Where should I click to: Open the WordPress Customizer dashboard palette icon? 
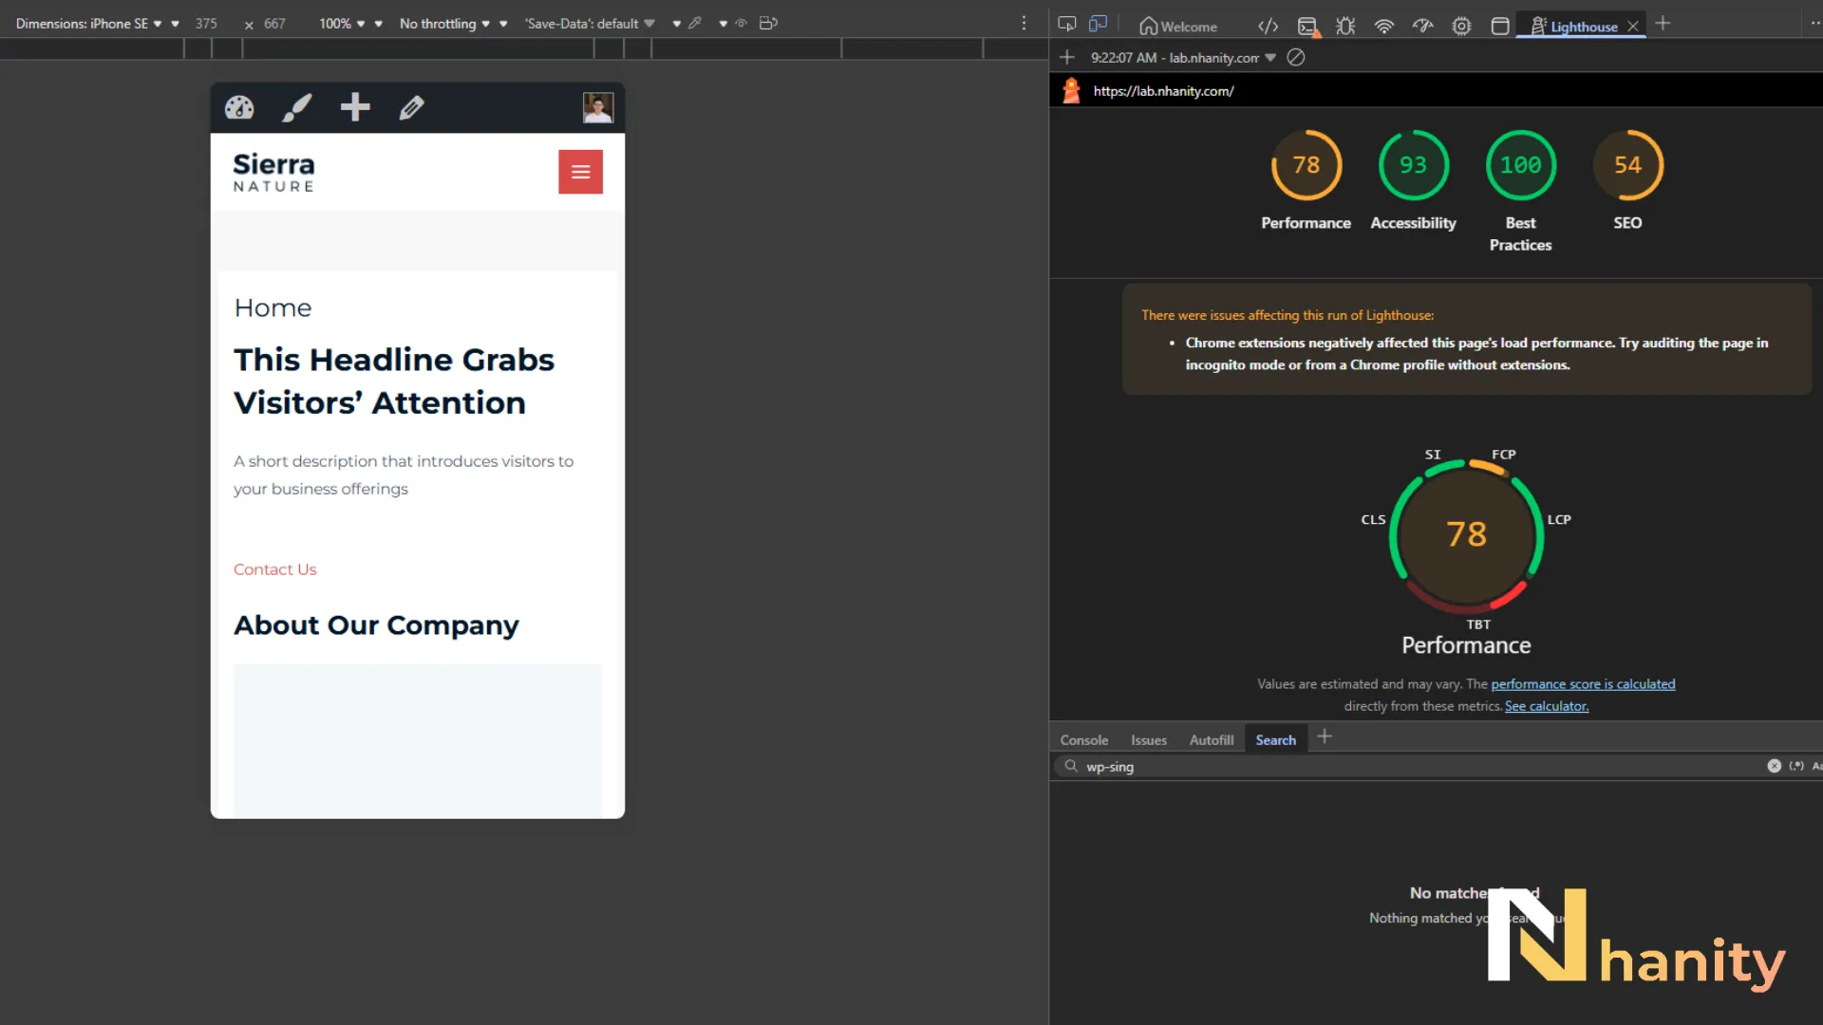tap(239, 107)
